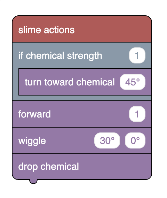Edit the 45° turn angle field

pyautogui.click(x=133, y=82)
